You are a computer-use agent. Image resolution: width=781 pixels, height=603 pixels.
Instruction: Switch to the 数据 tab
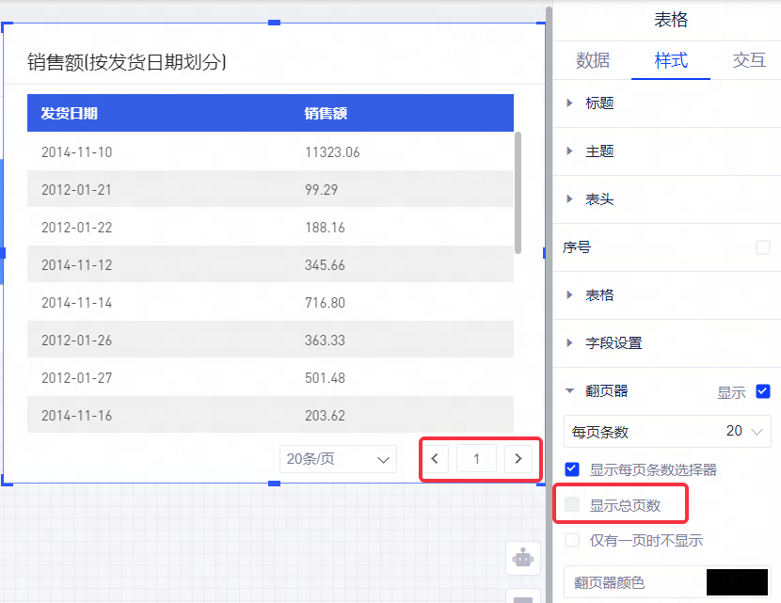pos(593,60)
